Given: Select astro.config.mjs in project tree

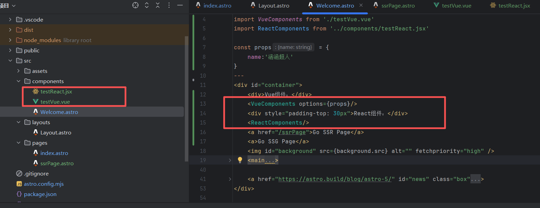Looking at the screenshot, I should pos(44,184).
